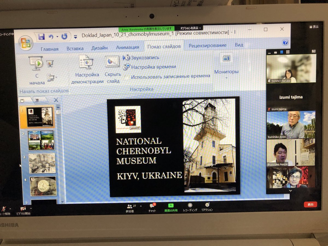Select the Анимация ribbon tab

click(128, 47)
